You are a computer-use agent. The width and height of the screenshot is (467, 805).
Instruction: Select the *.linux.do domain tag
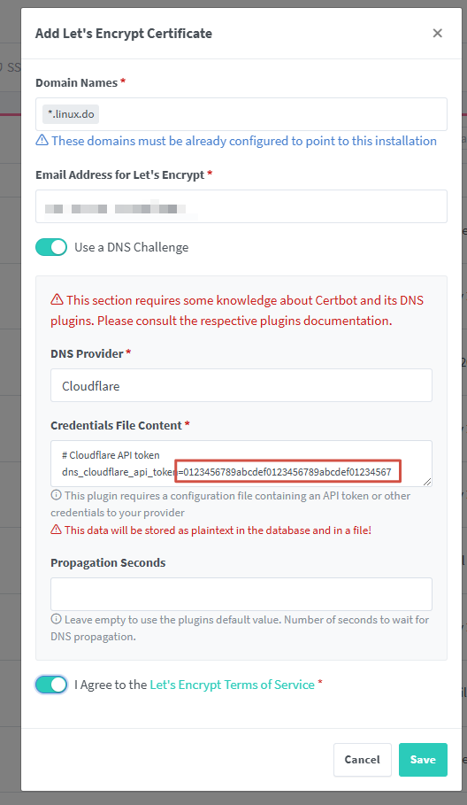click(x=71, y=114)
